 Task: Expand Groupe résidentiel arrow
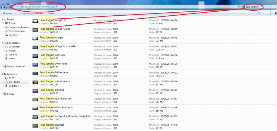click(x=2, y=66)
